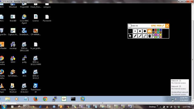
Task: Select the eraser tool in Epic Pen
Action: coord(145,36)
